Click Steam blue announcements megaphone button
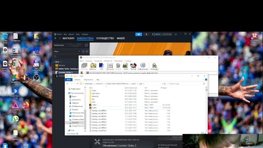Screen dimensions: 263x148 [139, 34]
